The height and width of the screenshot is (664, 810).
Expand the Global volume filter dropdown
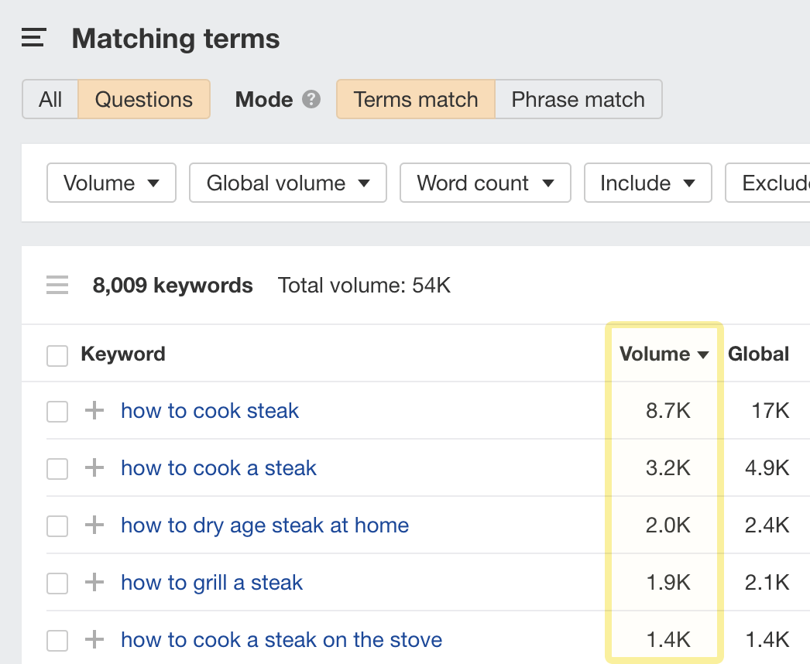pyautogui.click(x=287, y=183)
